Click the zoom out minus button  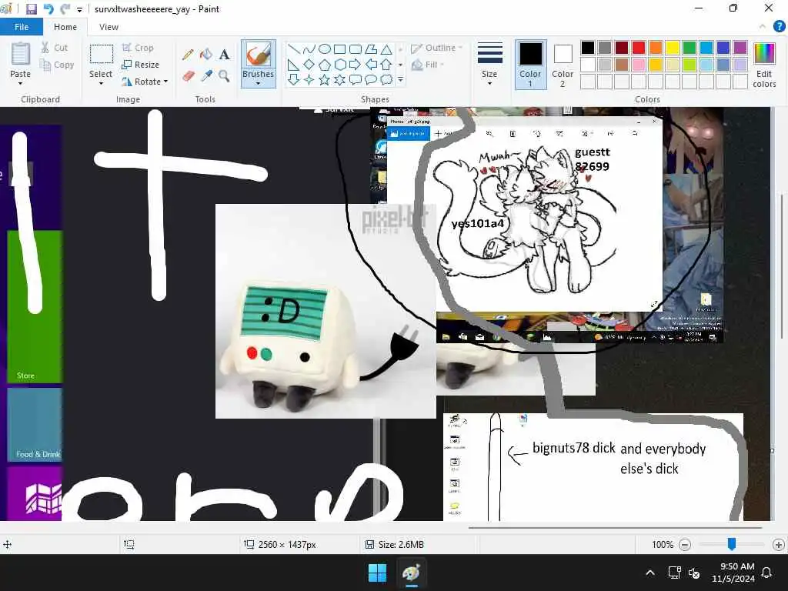coord(685,544)
